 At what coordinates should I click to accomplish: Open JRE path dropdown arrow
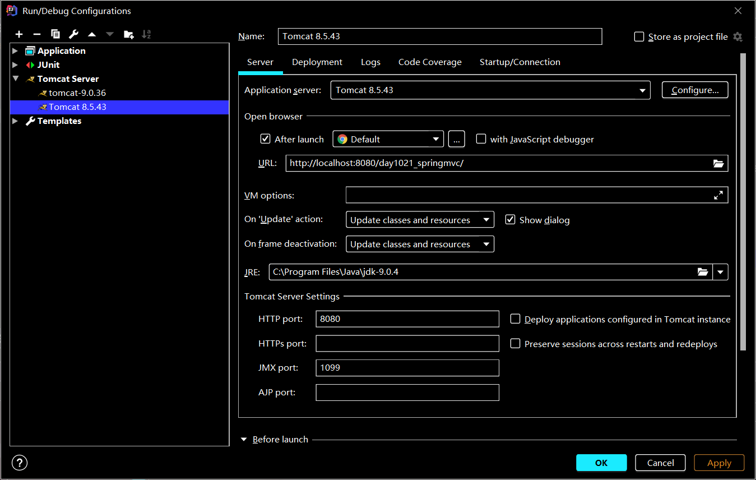(x=721, y=272)
